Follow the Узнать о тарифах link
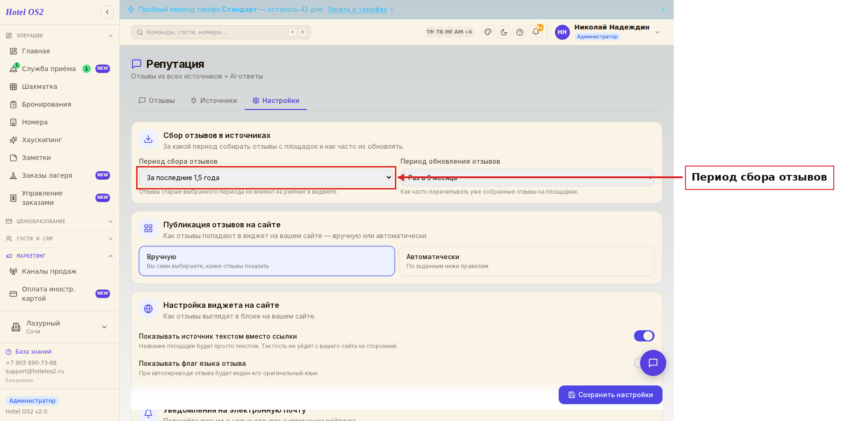 point(357,9)
